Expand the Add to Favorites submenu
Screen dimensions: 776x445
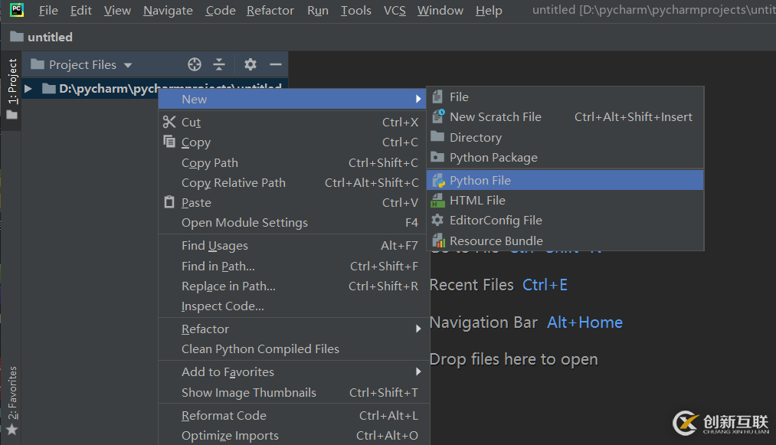click(418, 372)
